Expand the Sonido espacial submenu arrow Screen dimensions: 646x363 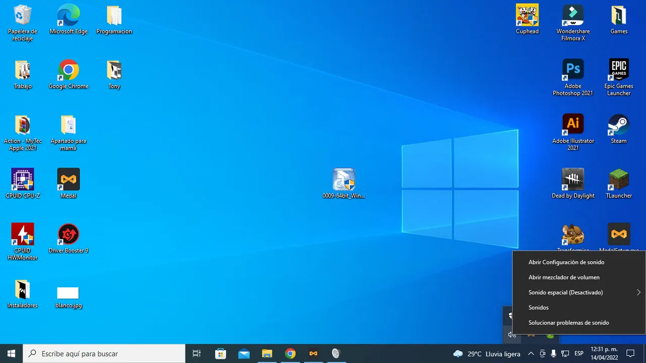pos(638,292)
